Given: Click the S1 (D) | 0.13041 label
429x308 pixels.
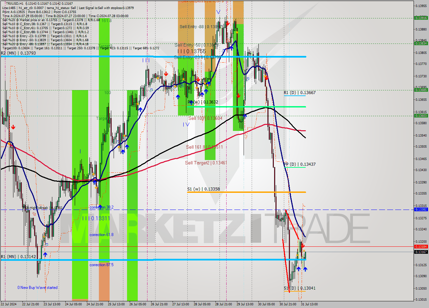Looking at the screenshot, I should click(x=299, y=288).
